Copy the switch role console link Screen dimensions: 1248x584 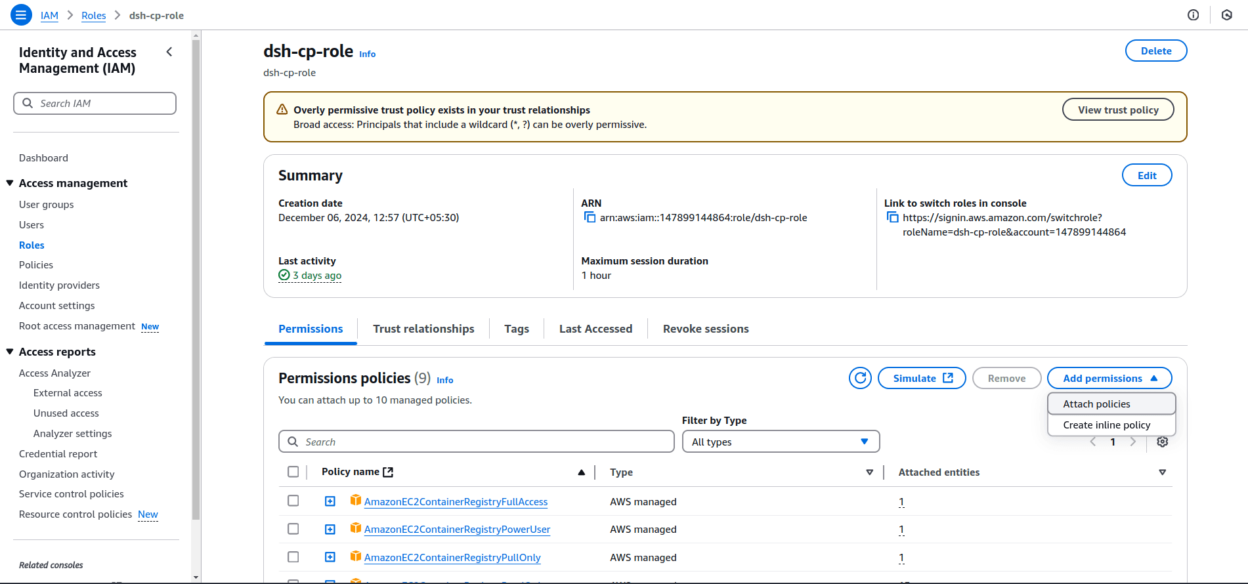tap(892, 217)
